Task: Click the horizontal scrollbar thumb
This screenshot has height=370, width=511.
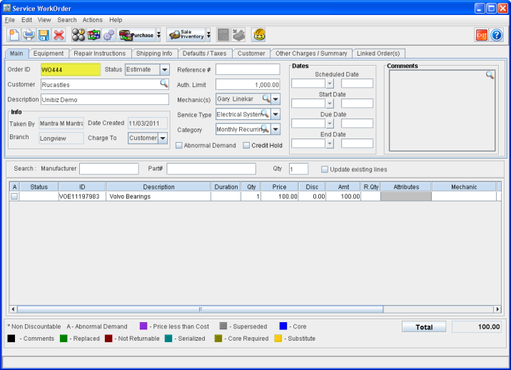Action: tap(200, 309)
